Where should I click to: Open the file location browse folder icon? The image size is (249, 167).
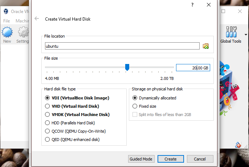(206, 46)
